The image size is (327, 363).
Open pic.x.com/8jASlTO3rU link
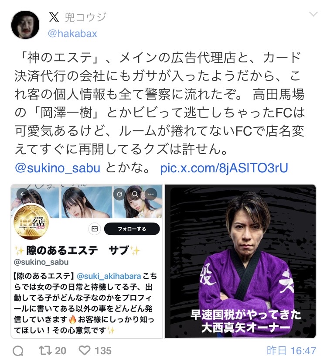(x=224, y=168)
